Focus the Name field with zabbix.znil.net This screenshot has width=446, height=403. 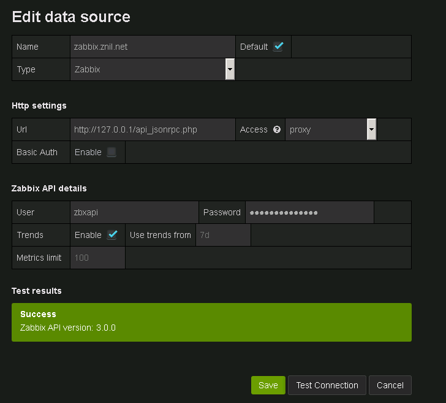pyautogui.click(x=153, y=47)
